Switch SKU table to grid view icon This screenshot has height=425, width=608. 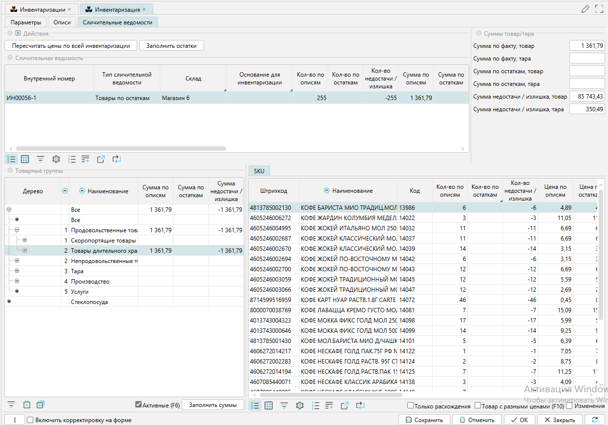(x=269, y=405)
